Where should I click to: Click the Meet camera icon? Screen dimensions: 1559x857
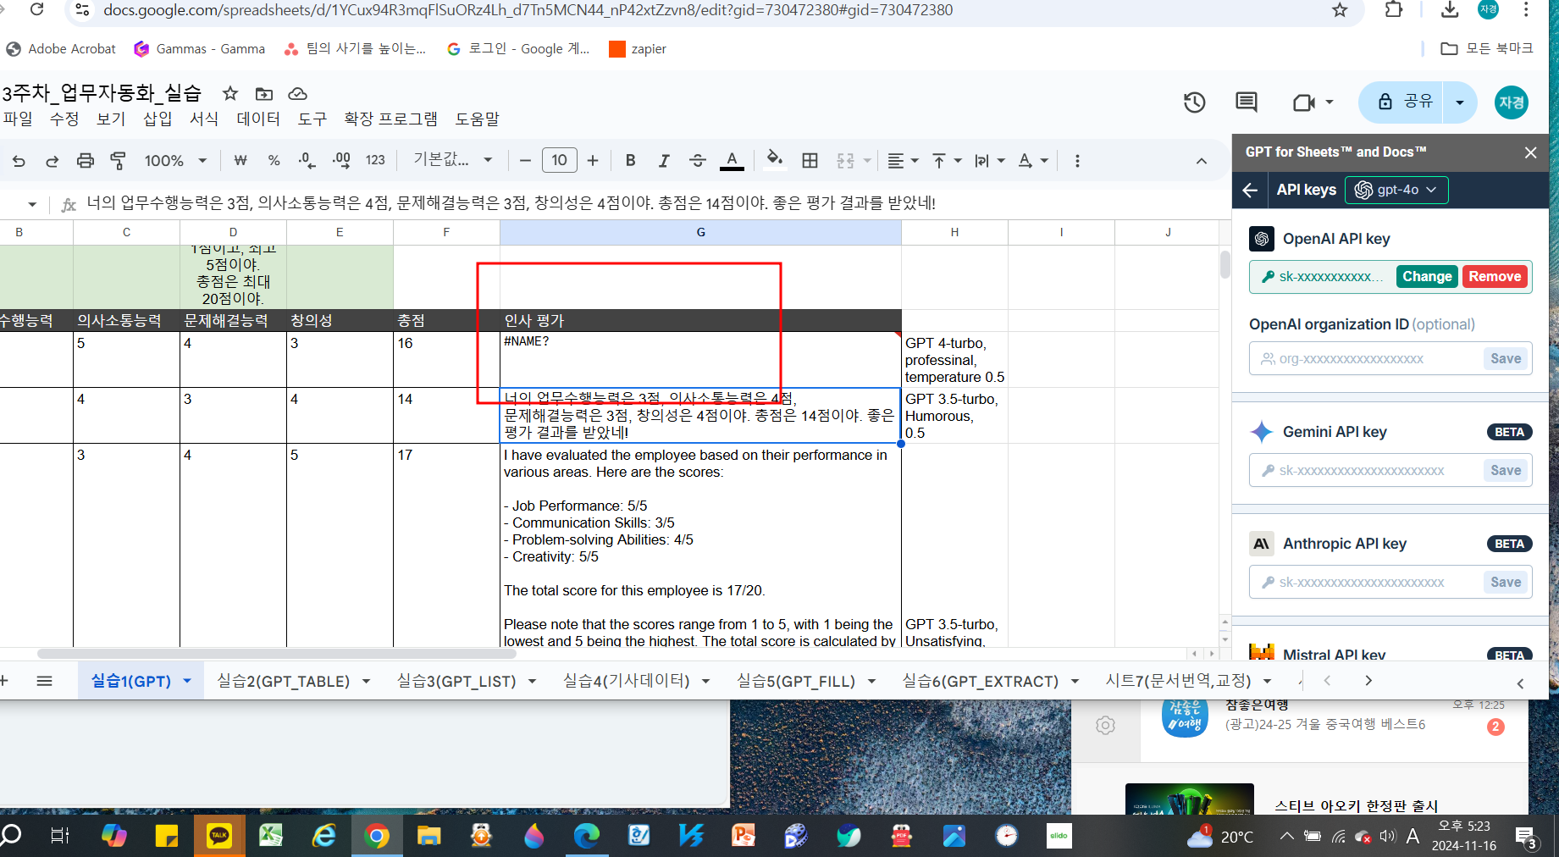1304,102
